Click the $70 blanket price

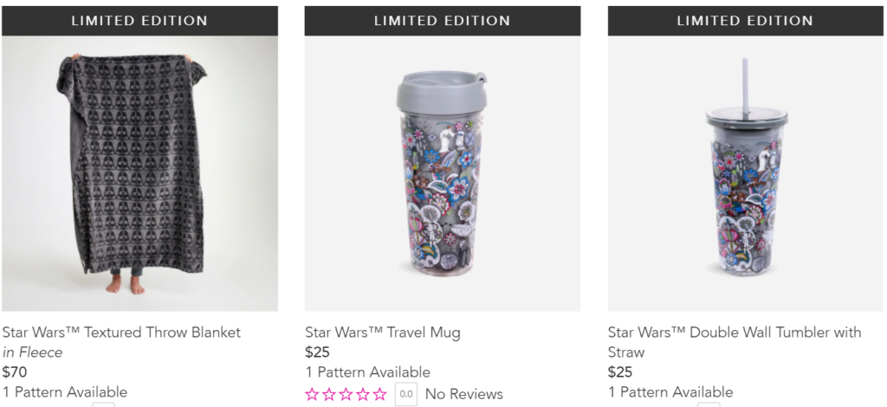point(15,372)
